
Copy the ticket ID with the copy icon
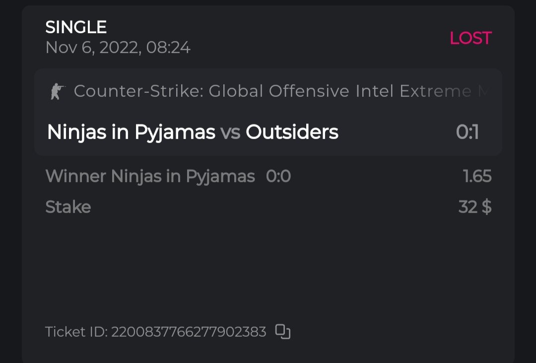(x=283, y=331)
